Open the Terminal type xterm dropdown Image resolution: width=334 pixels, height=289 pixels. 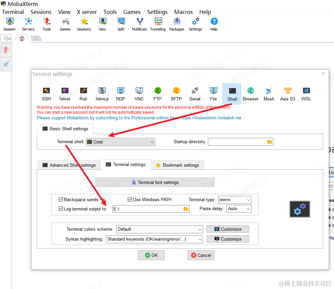(x=235, y=200)
